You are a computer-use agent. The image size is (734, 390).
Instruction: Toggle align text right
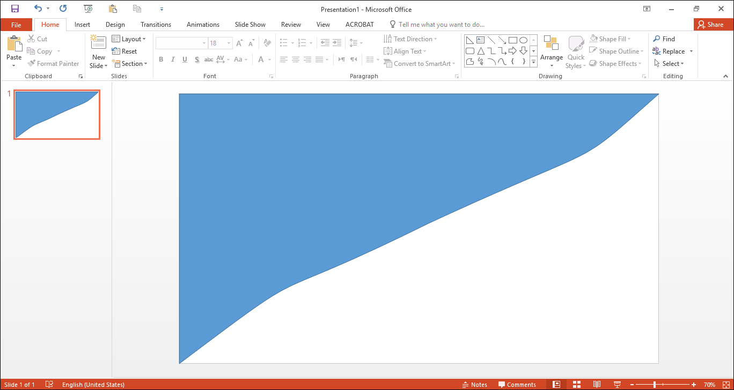pos(307,59)
